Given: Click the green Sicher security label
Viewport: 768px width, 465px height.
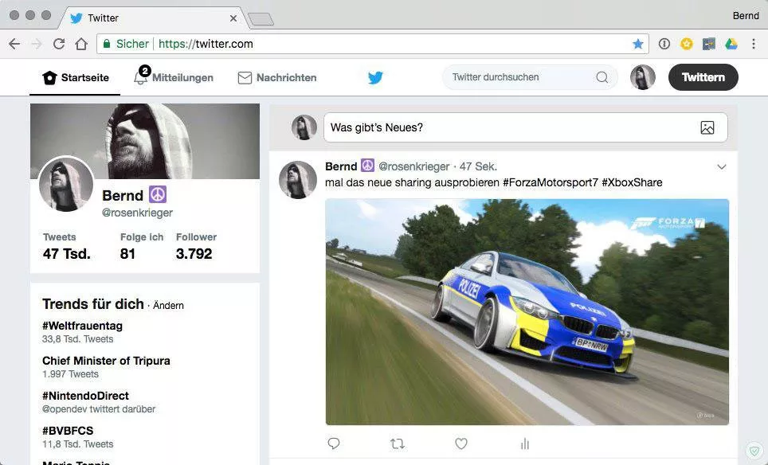Looking at the screenshot, I should pyautogui.click(x=132, y=44).
